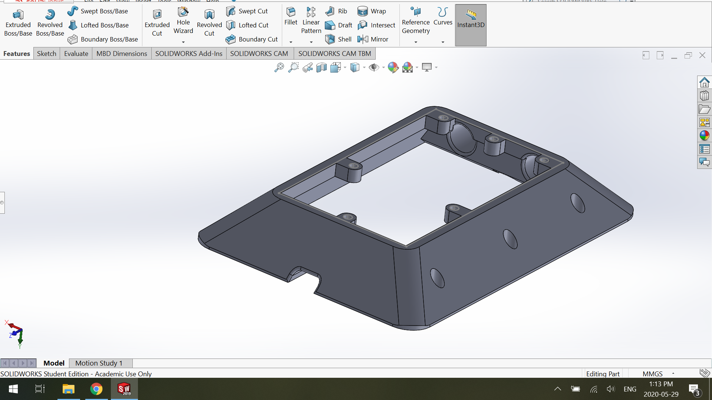This screenshot has height=400, width=712.
Task: Open the Appearances task pane tab
Action: [704, 136]
